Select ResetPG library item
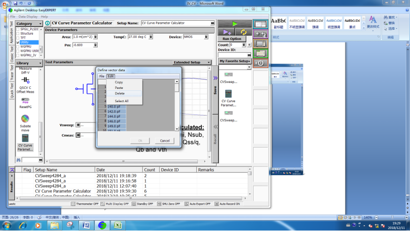 25,103
